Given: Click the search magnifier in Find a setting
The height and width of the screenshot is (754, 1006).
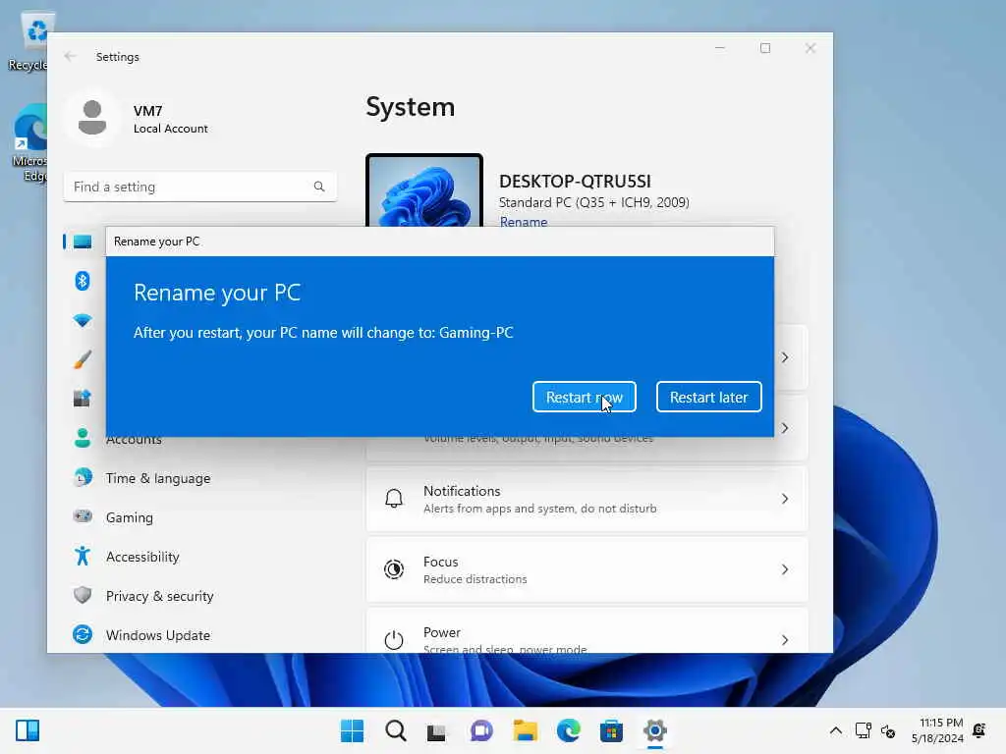Looking at the screenshot, I should 319,187.
